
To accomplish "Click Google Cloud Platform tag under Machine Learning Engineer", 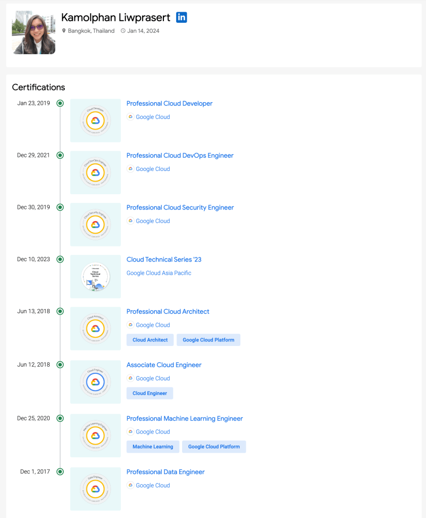I will pos(214,447).
